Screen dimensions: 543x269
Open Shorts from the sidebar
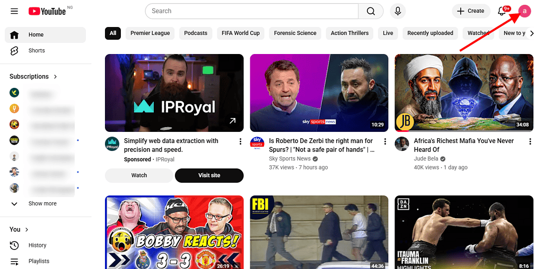[x=45, y=50]
